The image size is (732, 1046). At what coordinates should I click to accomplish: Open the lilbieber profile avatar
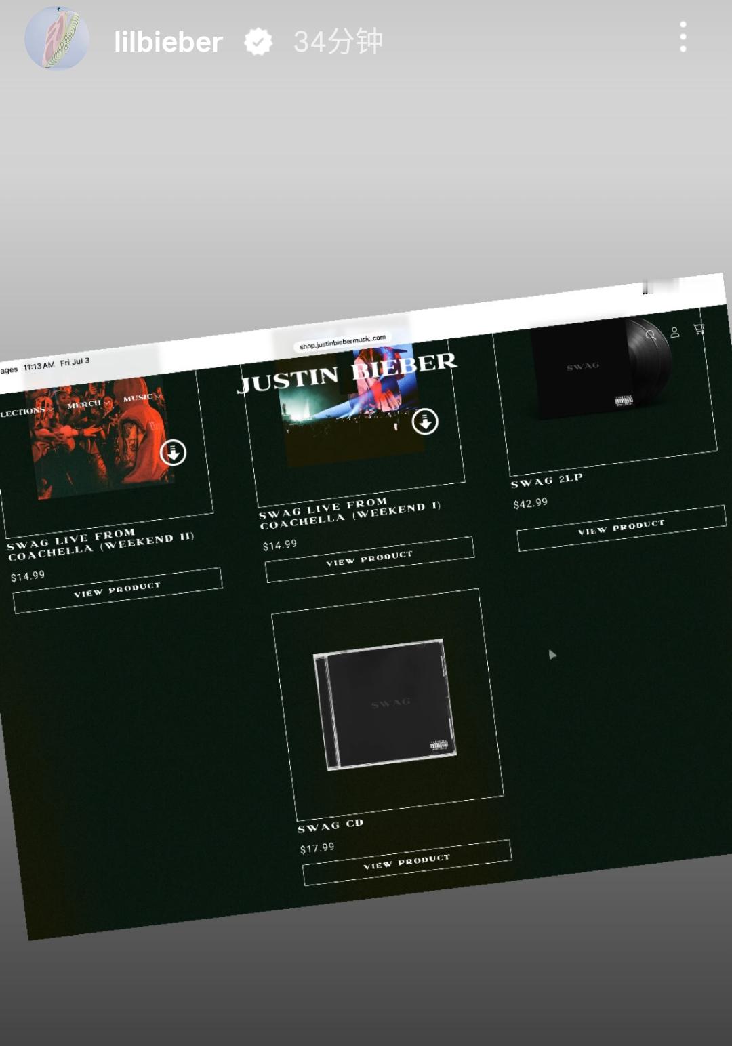tap(57, 39)
